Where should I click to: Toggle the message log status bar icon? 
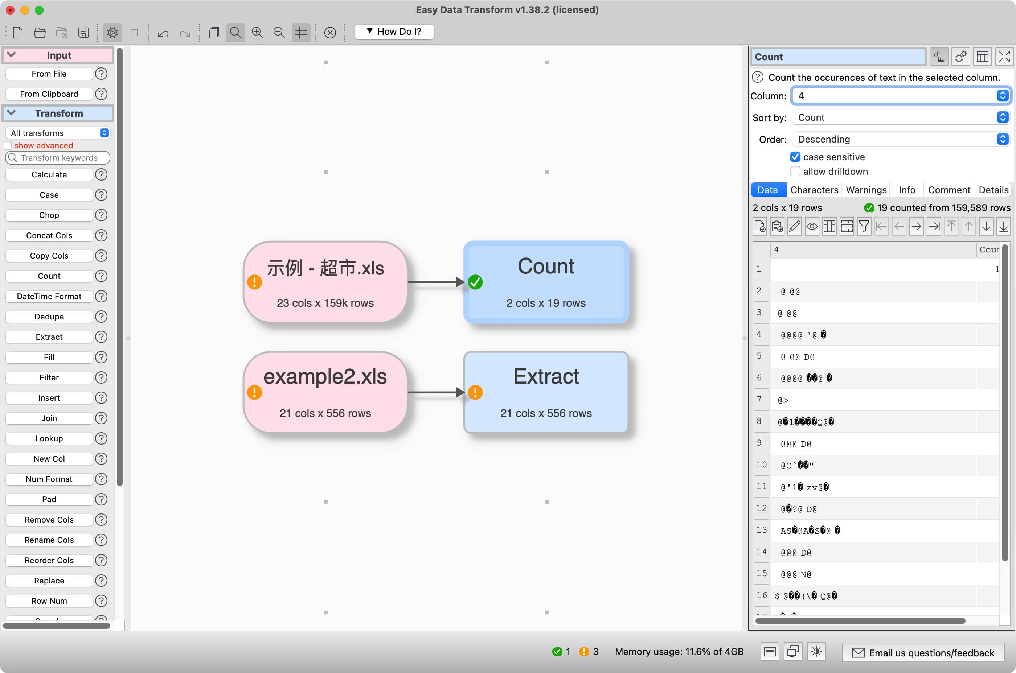770,652
